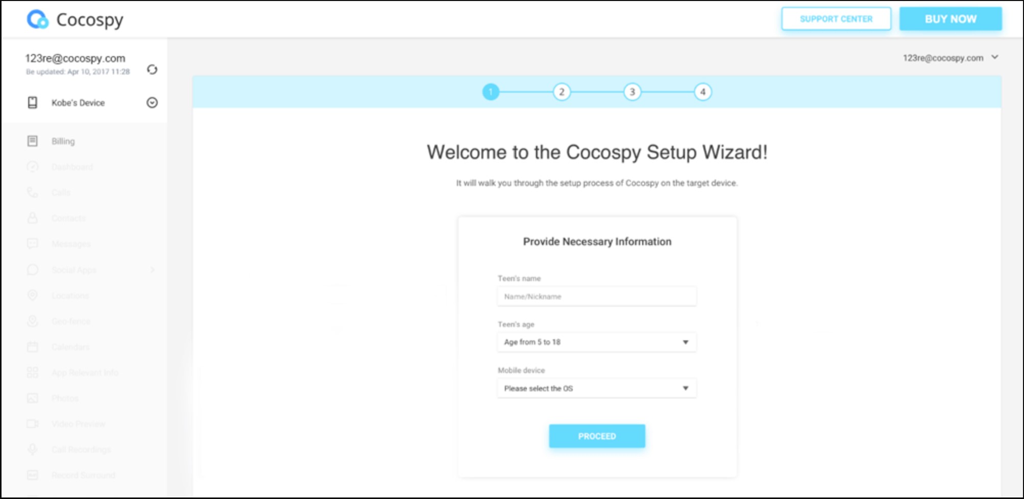Click the BUY NOW button
The height and width of the screenshot is (499, 1024).
[x=950, y=19]
